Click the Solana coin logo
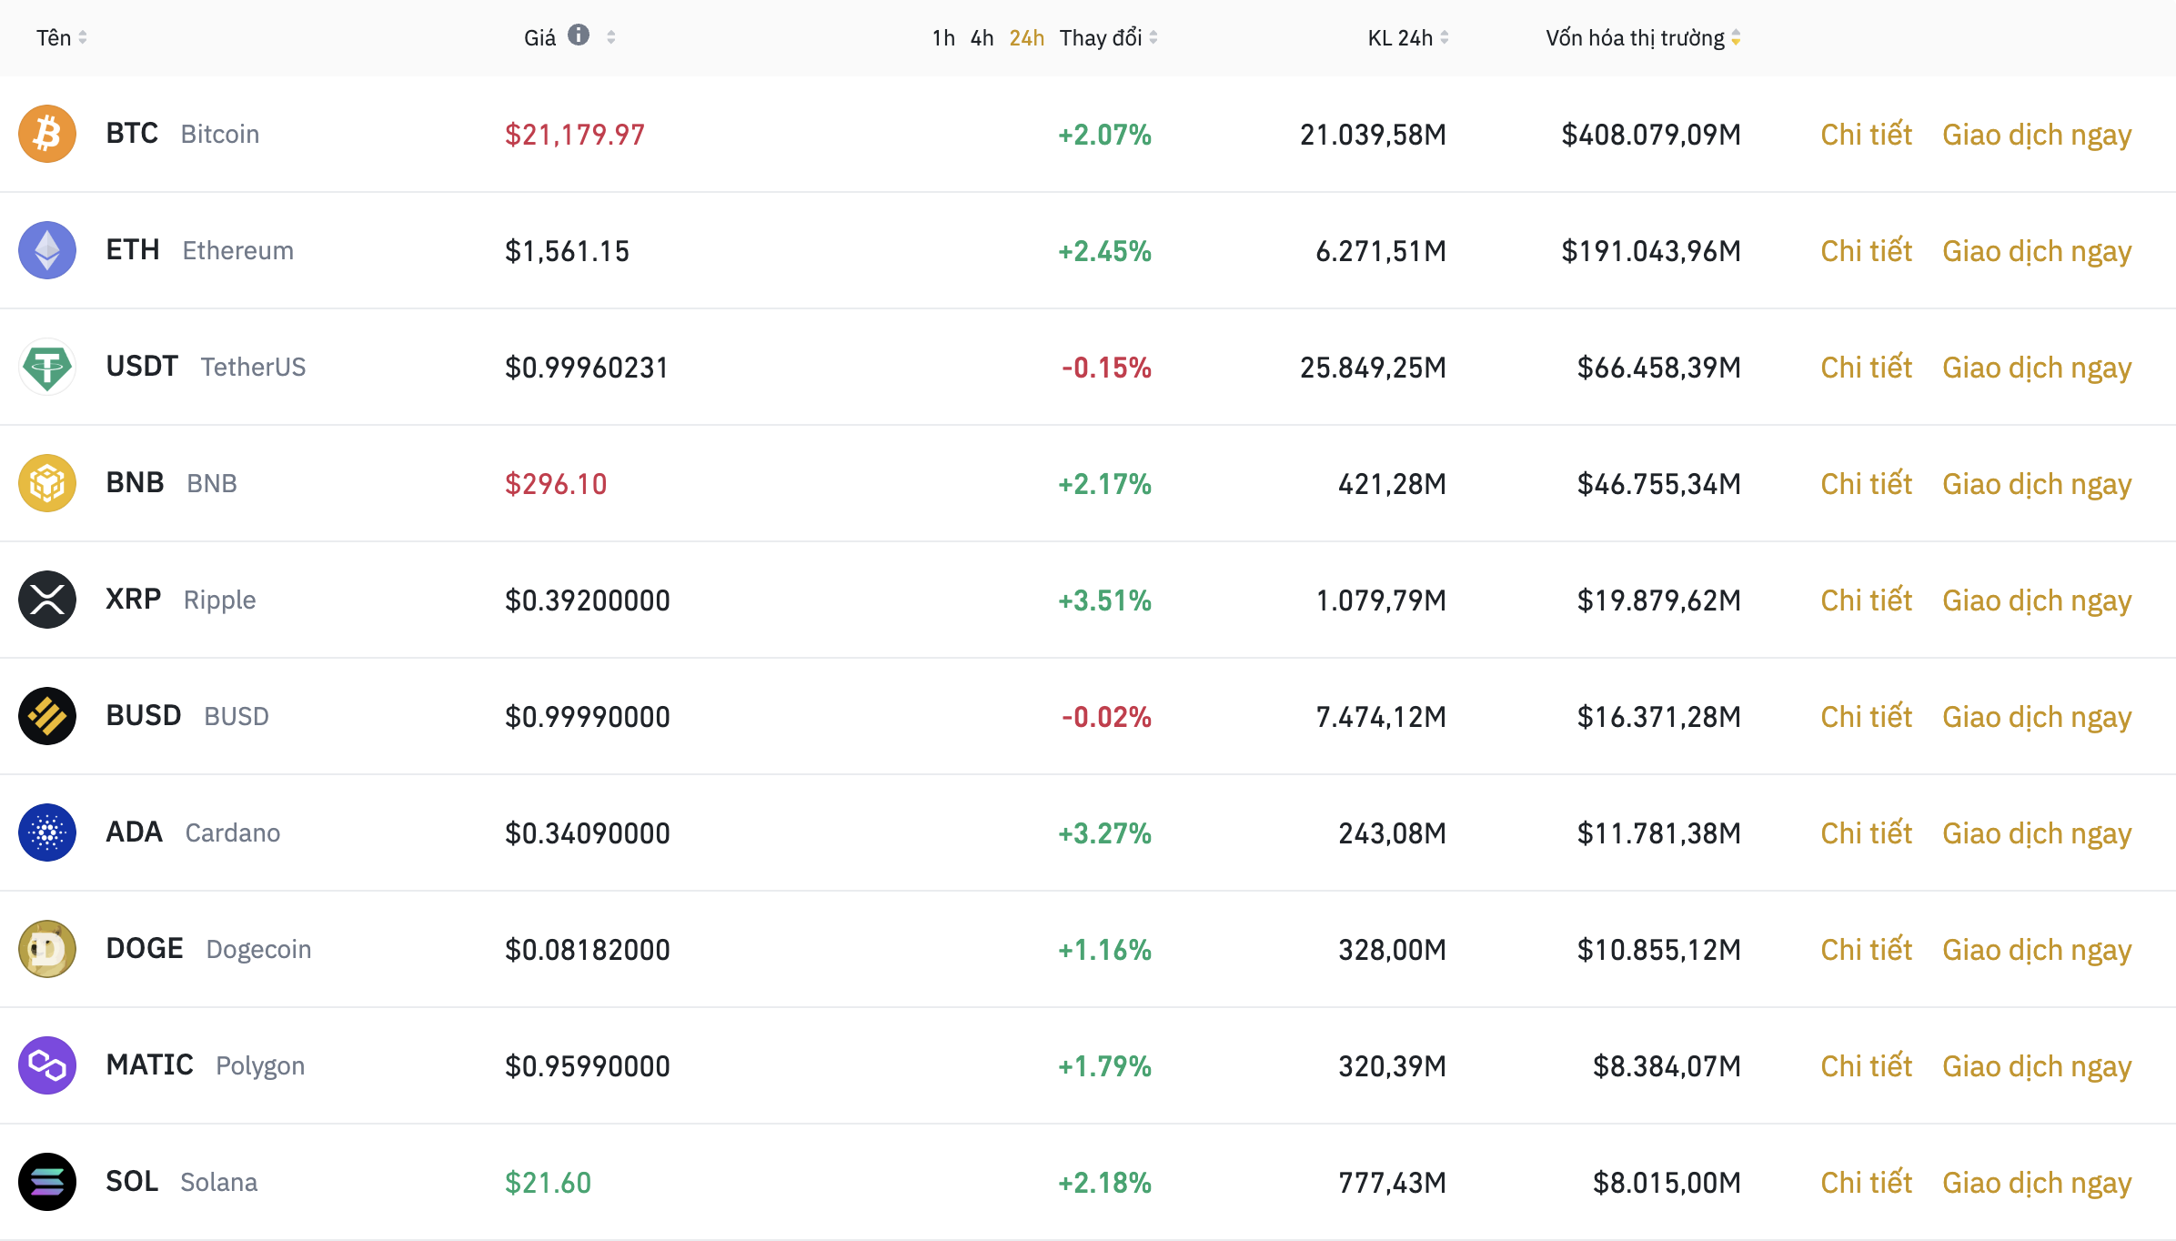The image size is (2176, 1241). 47,1182
